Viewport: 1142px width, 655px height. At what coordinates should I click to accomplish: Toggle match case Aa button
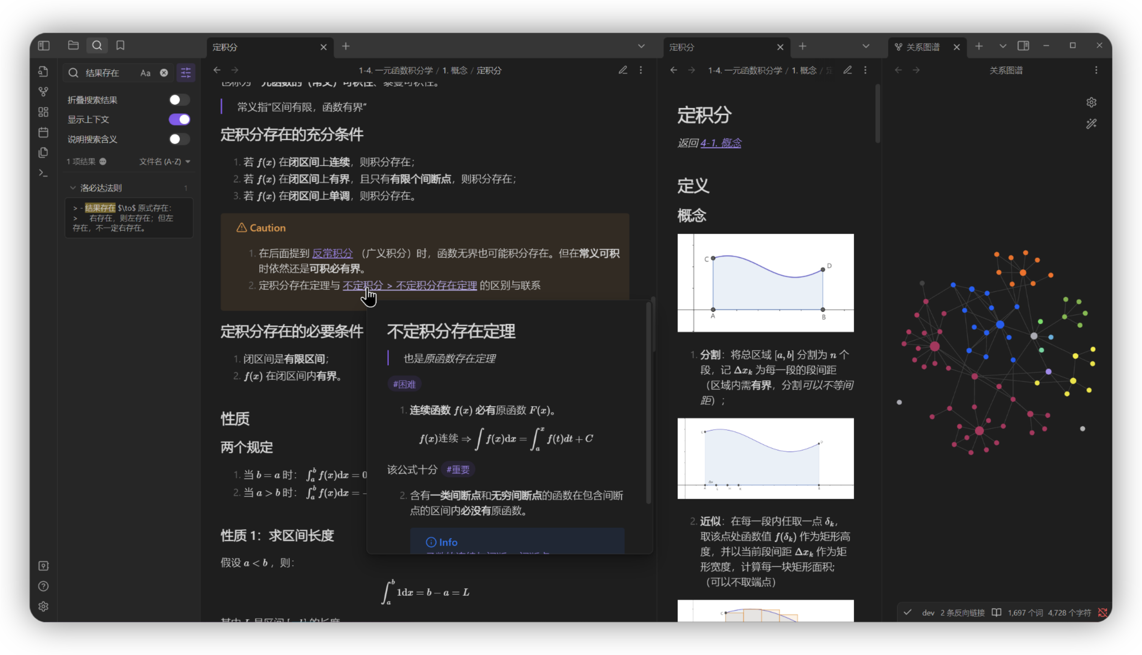[x=145, y=73]
